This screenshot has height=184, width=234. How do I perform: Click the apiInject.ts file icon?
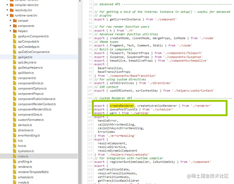coord(15,57)
